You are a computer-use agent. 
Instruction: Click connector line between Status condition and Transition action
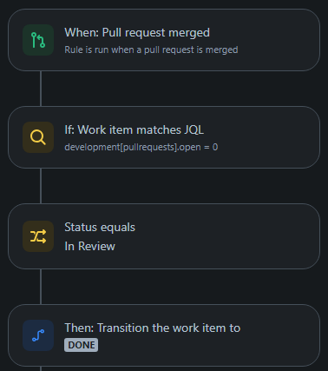(x=41, y=287)
